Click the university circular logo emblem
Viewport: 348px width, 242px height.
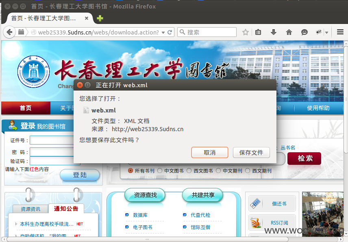[33, 71]
